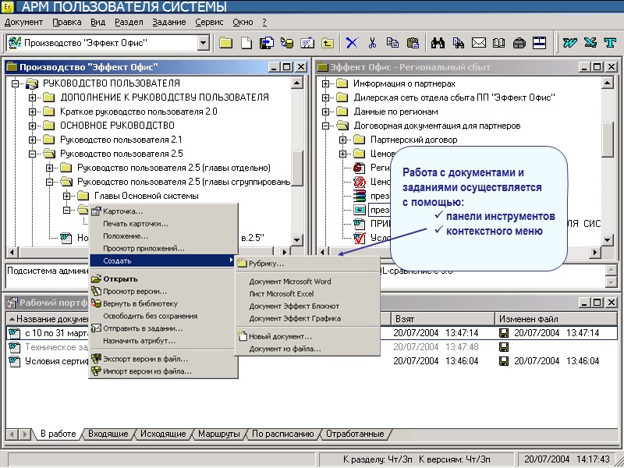Select Карточка... in context menu
624x468 pixels.
pyautogui.click(x=164, y=211)
